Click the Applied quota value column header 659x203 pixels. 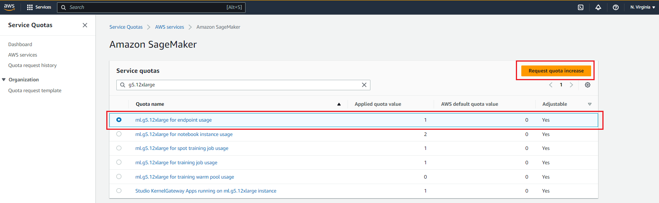pos(378,104)
